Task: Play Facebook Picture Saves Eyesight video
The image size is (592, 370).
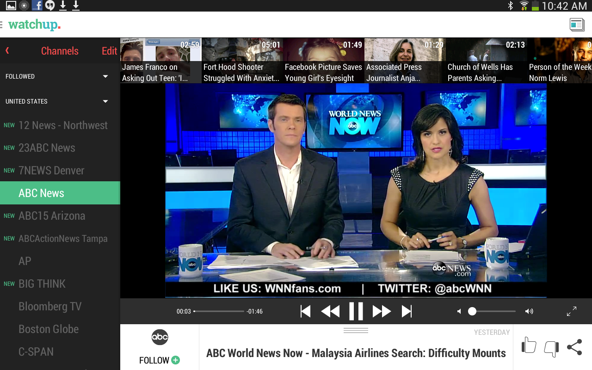Action: click(323, 61)
